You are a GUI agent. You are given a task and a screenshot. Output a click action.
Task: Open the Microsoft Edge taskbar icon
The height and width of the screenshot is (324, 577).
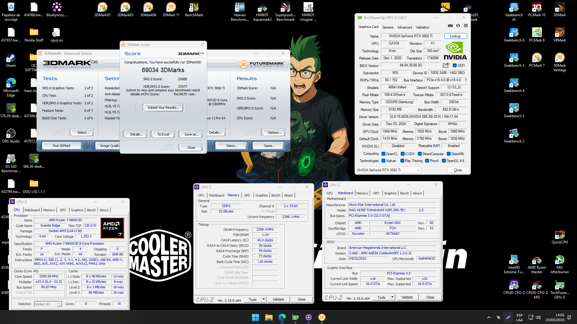(282, 317)
